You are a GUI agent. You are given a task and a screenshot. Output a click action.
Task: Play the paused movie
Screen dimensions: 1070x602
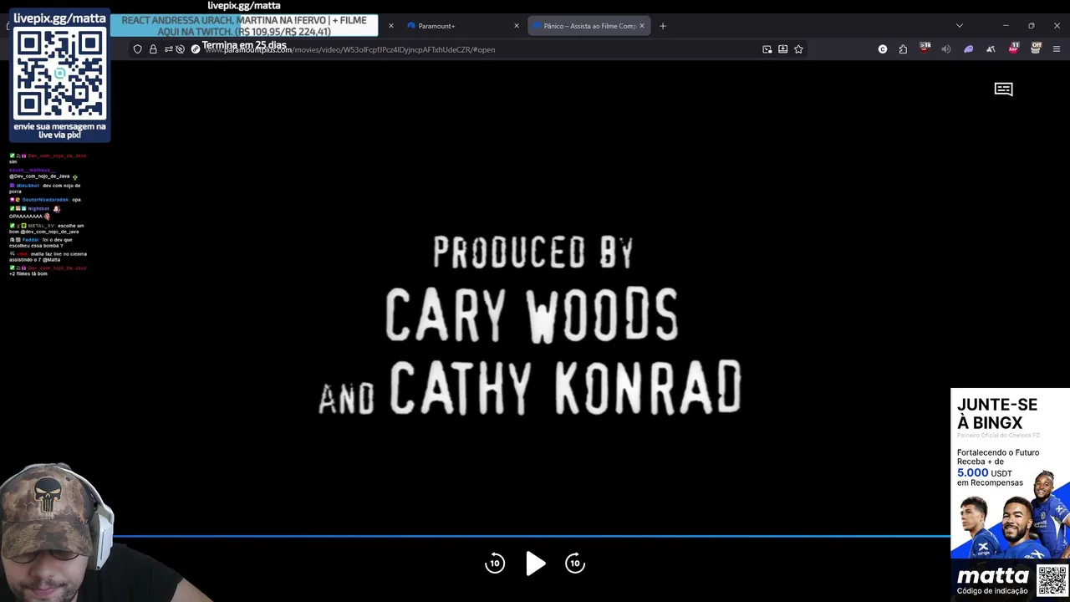click(x=535, y=564)
